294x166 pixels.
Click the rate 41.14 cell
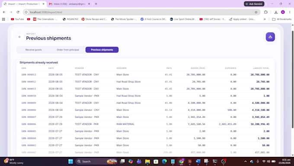(x=168, y=110)
